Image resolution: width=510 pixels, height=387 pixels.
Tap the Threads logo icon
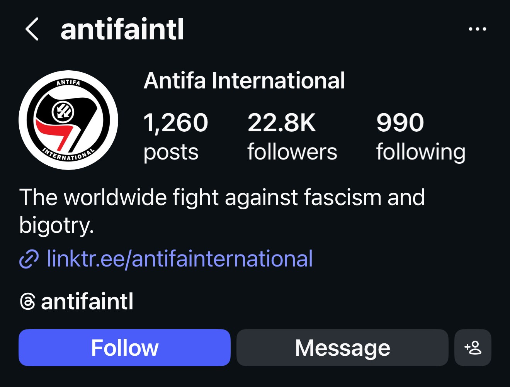27,302
